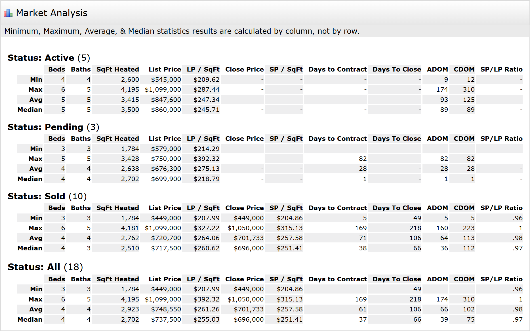Click Active Avg LP/SqFt $247.34
The image size is (530, 331).
pos(206,100)
